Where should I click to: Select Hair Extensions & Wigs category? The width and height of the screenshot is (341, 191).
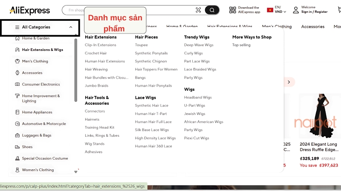(x=42, y=50)
